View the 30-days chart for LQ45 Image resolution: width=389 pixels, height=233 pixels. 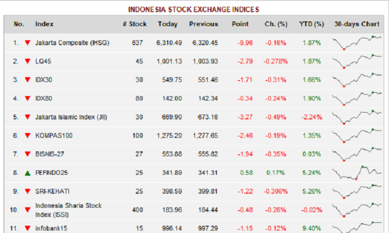click(x=357, y=61)
